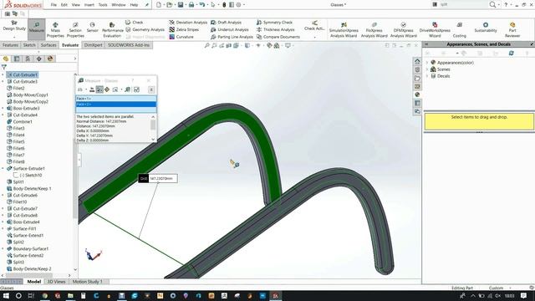Open Deviation Analysis
This screenshot has height=301, width=535.
tap(188, 23)
